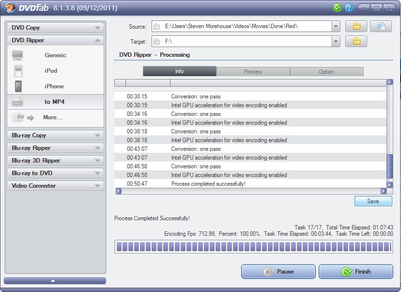The width and height of the screenshot is (401, 292).
Task: Choose the to MP4 ripper profile
Action: pyautogui.click(x=55, y=102)
